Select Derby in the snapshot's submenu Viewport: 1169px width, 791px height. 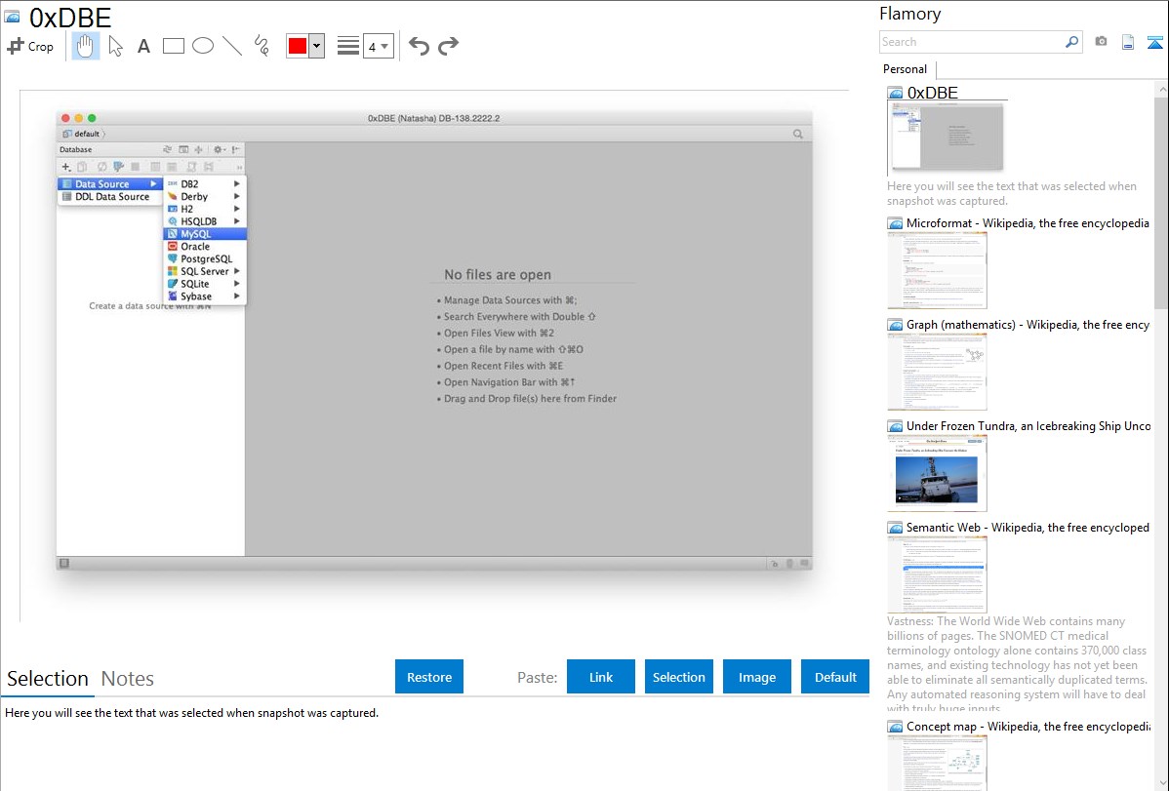coord(205,197)
